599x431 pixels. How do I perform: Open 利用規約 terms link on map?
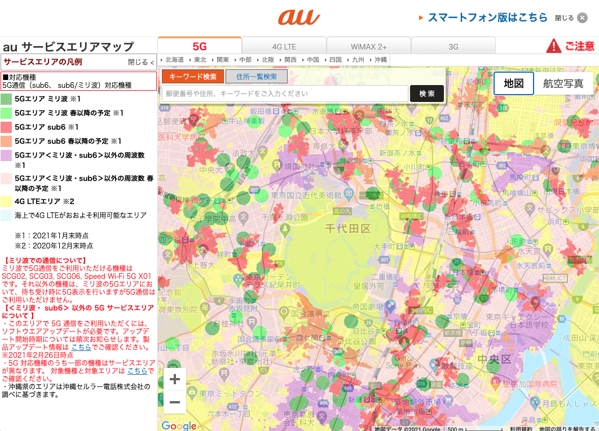pyautogui.click(x=521, y=428)
